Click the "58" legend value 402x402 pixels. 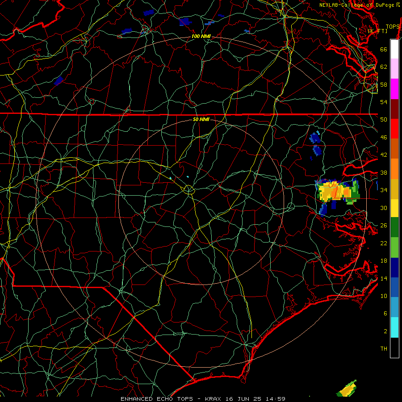384,84
